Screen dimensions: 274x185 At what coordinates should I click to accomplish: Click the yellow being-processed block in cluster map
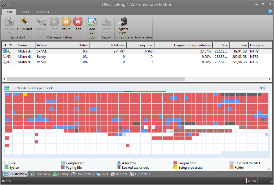(x=25, y=94)
